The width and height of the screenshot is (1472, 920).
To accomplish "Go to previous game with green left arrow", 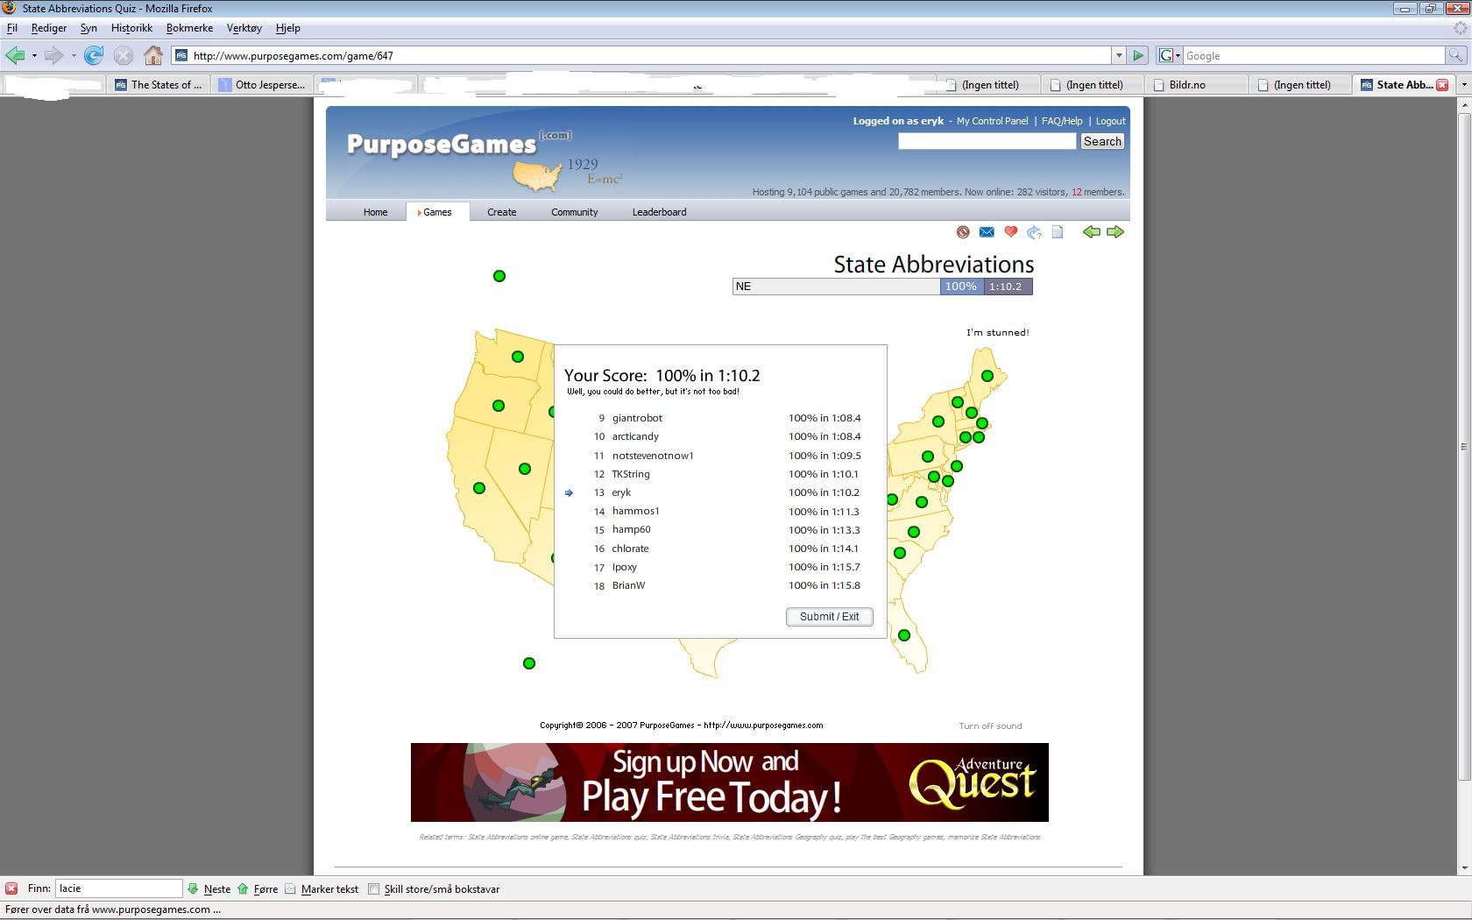I will coord(1091,232).
